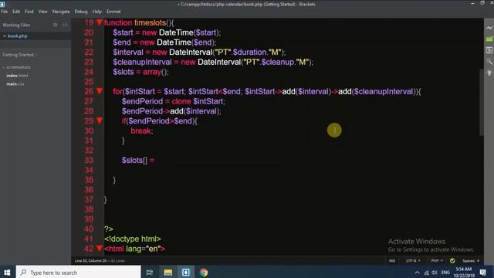Open the UTF-8 encoding dropdown
This screenshot has width=494, height=278.
pyautogui.click(x=413, y=261)
